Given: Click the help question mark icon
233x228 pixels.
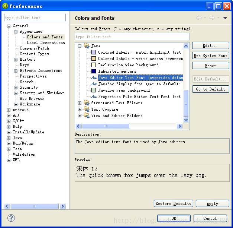Looking at the screenshot, I should 11,218.
